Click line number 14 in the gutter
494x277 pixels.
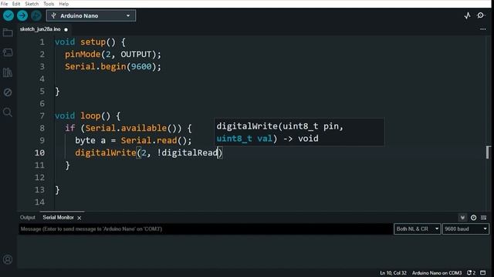click(x=39, y=202)
